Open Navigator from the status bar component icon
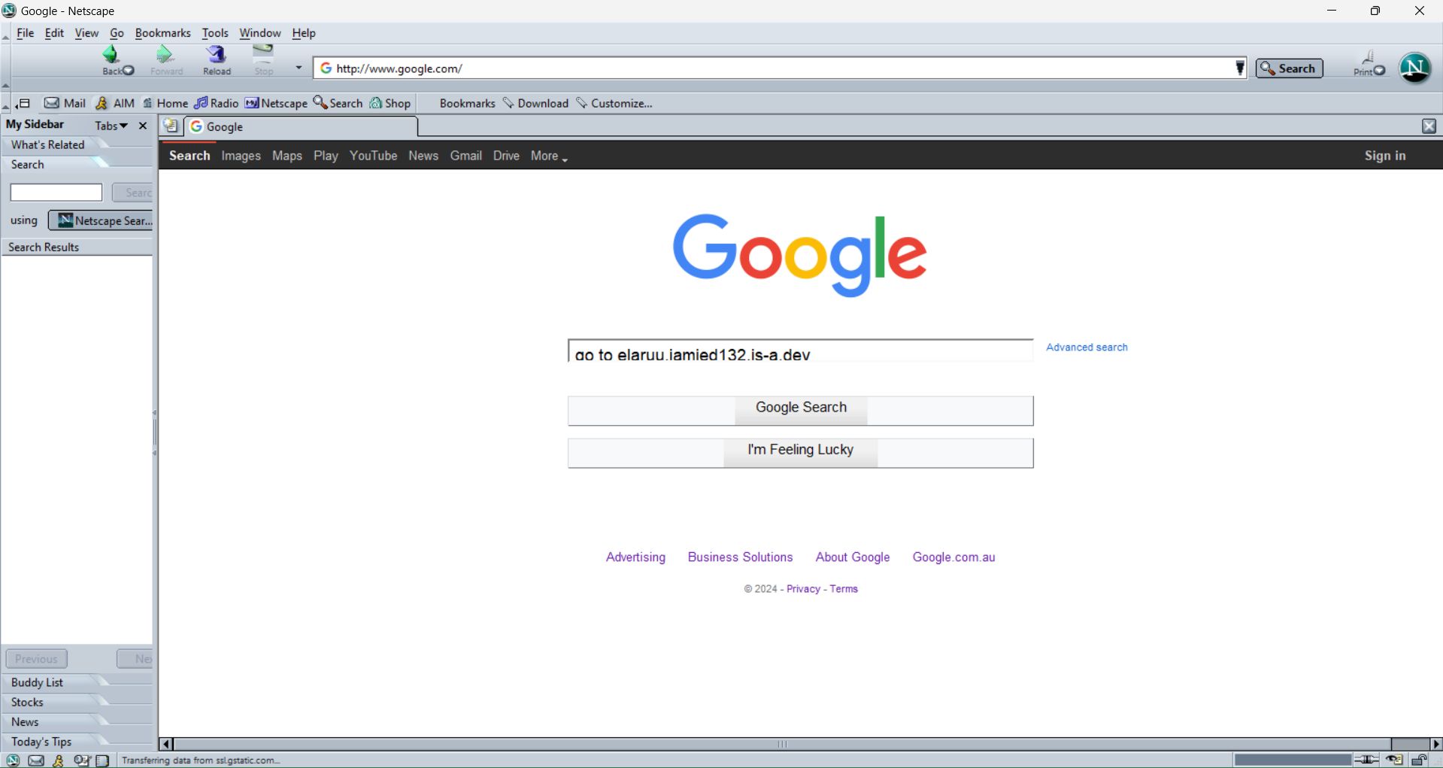The height and width of the screenshot is (768, 1443). (x=13, y=760)
